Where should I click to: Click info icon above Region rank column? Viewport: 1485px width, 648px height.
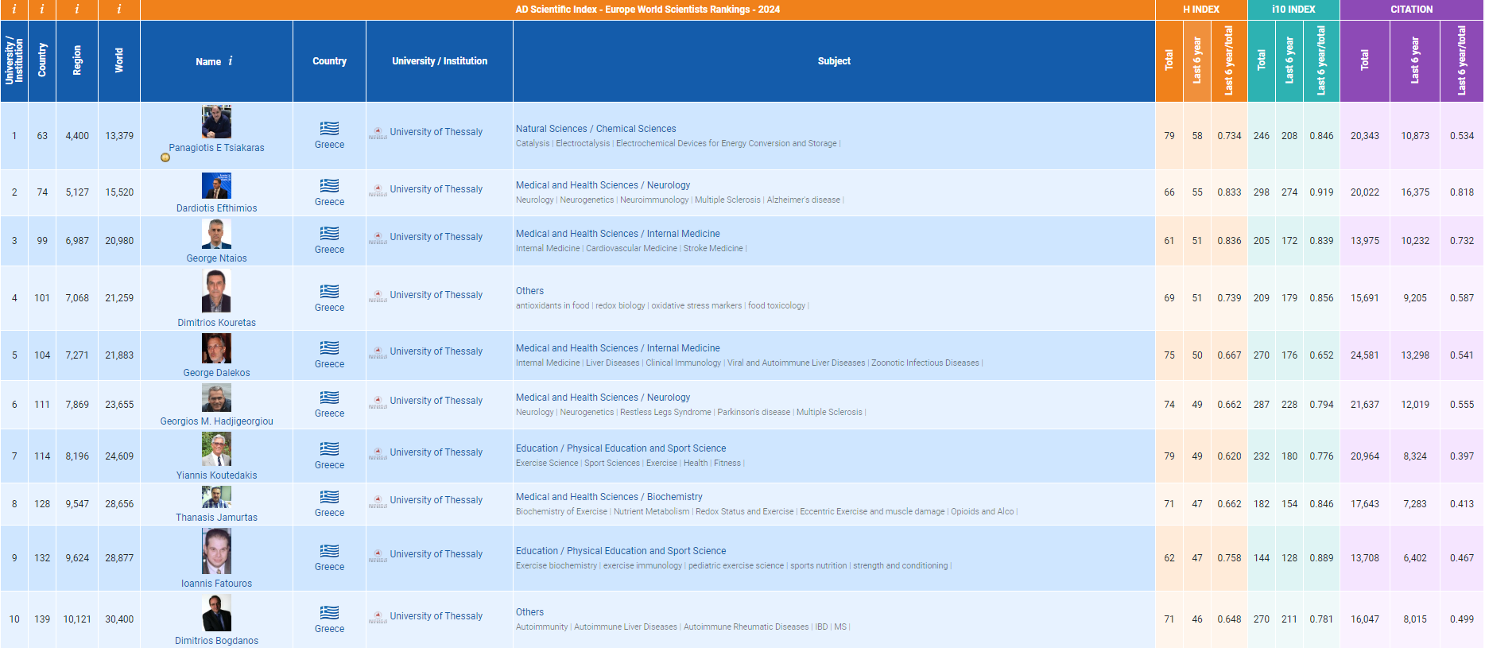pyautogui.click(x=77, y=10)
